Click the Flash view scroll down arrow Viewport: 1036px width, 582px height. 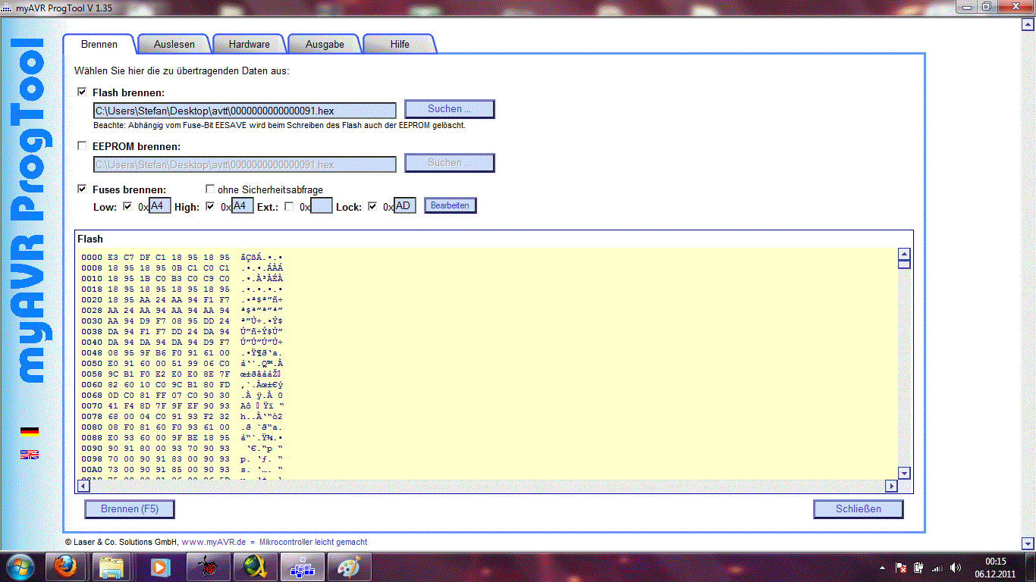coord(903,473)
